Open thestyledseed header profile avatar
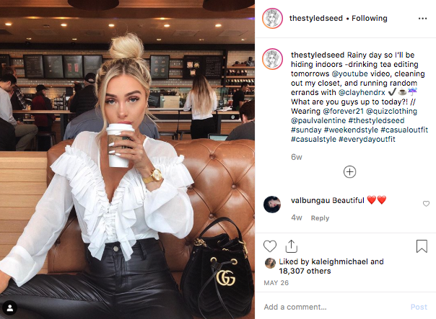 click(272, 18)
